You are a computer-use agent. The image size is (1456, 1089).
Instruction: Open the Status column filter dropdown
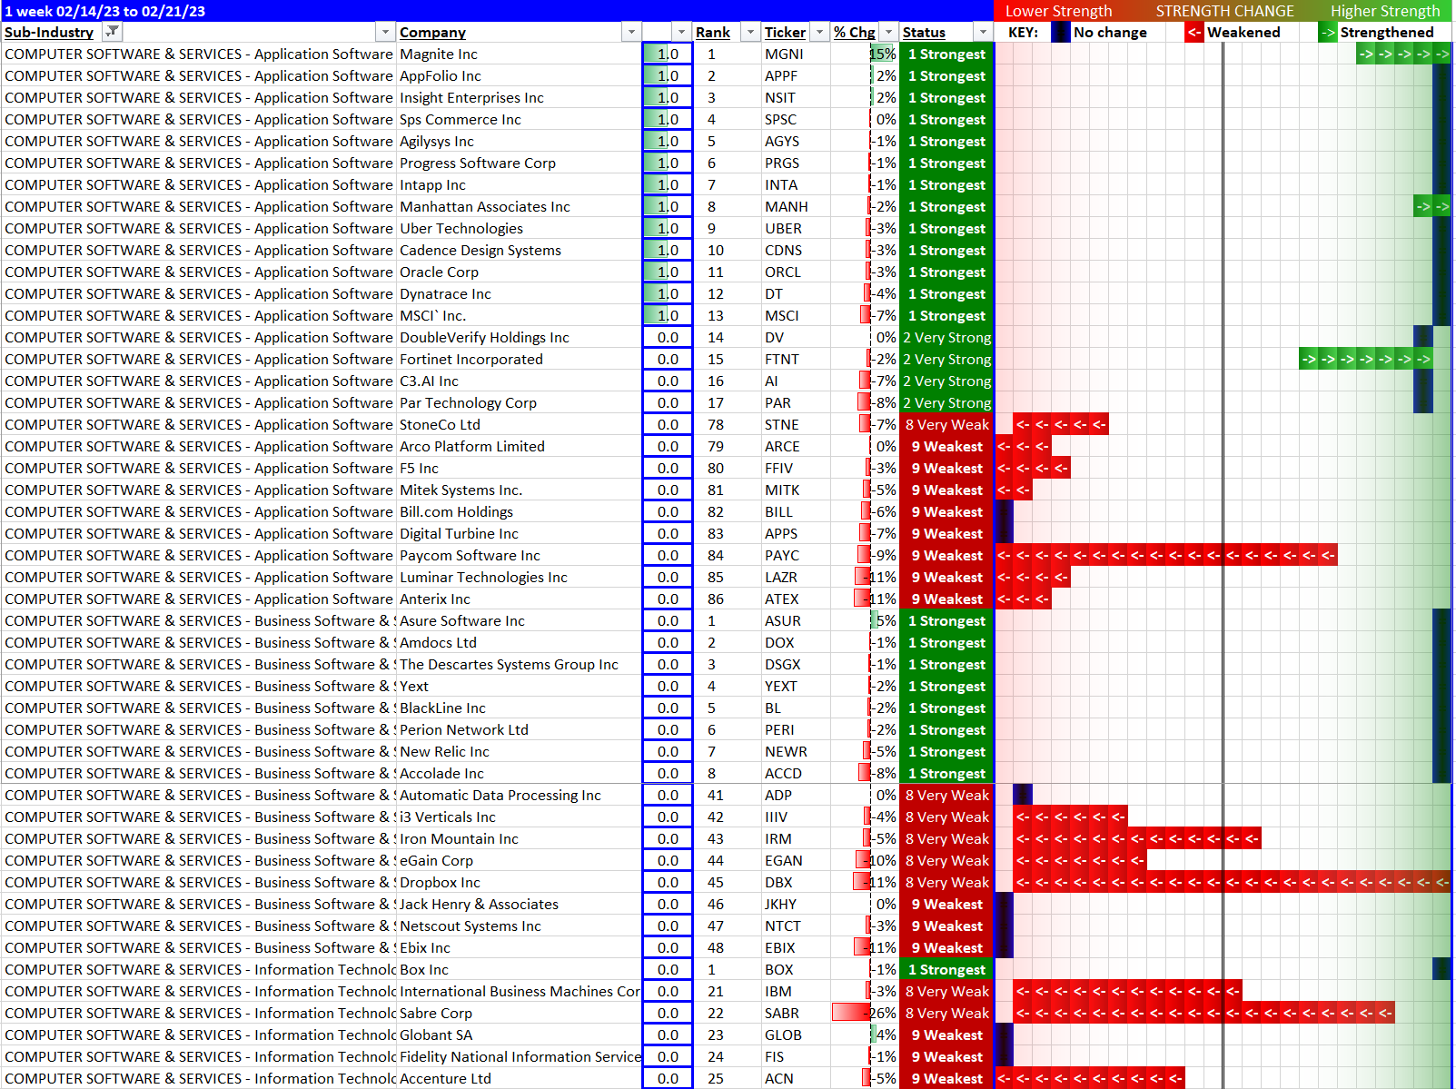[983, 33]
